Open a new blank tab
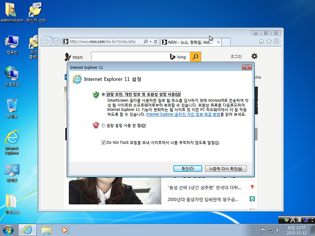The width and height of the screenshot is (315, 236). [226, 42]
